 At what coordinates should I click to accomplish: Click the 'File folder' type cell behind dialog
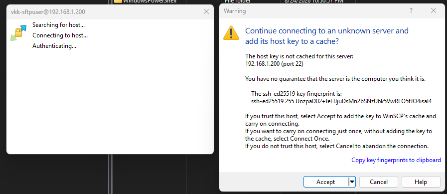click(x=238, y=1)
